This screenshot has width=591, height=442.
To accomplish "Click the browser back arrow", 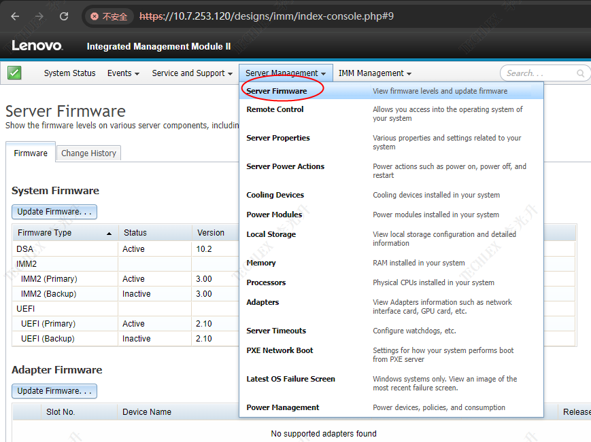I will point(15,16).
